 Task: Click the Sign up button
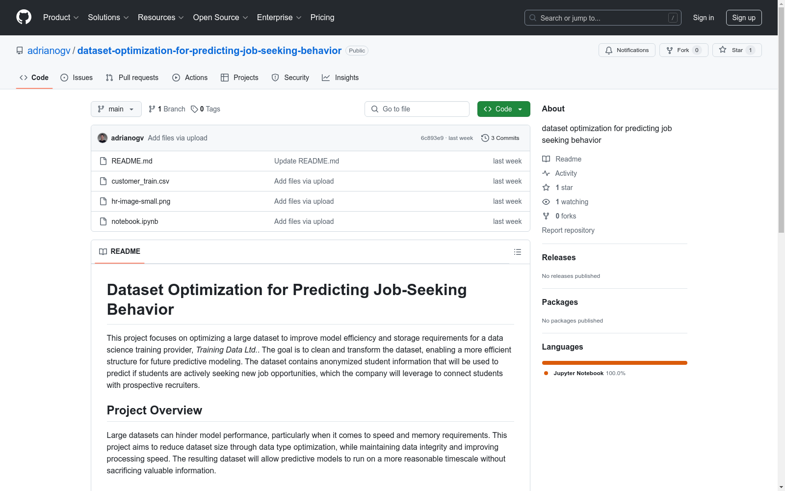coord(744,18)
